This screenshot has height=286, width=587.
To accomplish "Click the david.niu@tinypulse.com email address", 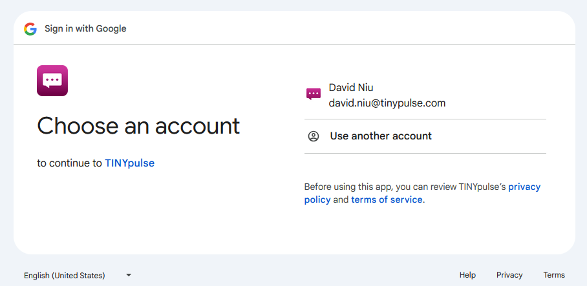I will click(387, 103).
